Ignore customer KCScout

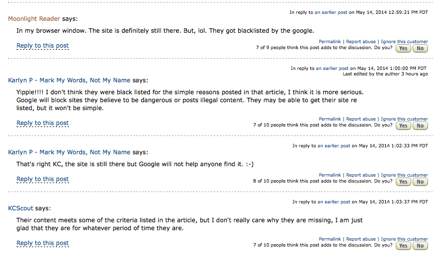click(404, 239)
